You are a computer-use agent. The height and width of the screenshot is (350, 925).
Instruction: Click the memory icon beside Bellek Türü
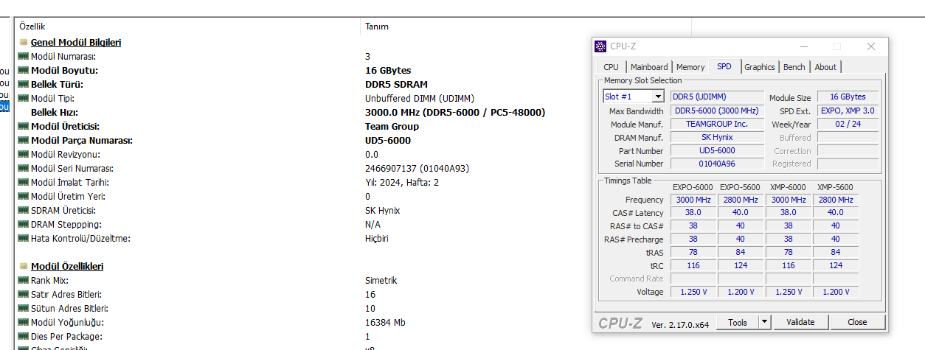click(x=23, y=84)
